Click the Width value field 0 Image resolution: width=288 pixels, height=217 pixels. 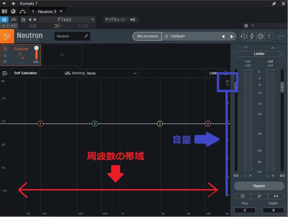click(273, 210)
